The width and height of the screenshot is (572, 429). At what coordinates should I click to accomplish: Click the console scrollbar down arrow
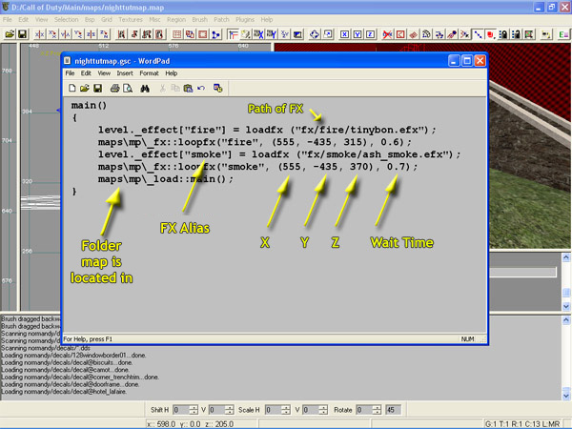pos(565,396)
